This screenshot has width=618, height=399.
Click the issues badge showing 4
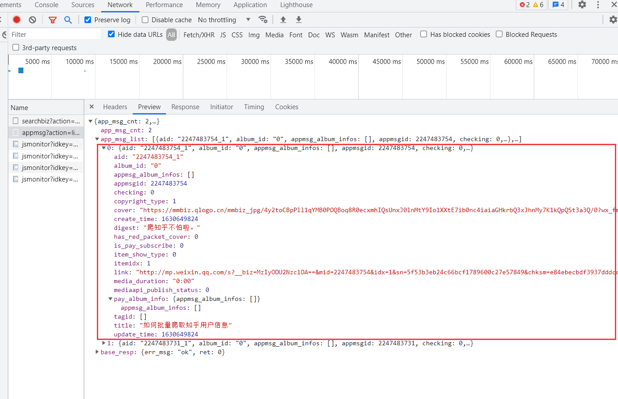[558, 4]
